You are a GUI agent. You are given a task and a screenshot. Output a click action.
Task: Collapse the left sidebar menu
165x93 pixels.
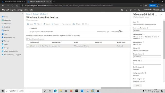click(x=23, y=14)
